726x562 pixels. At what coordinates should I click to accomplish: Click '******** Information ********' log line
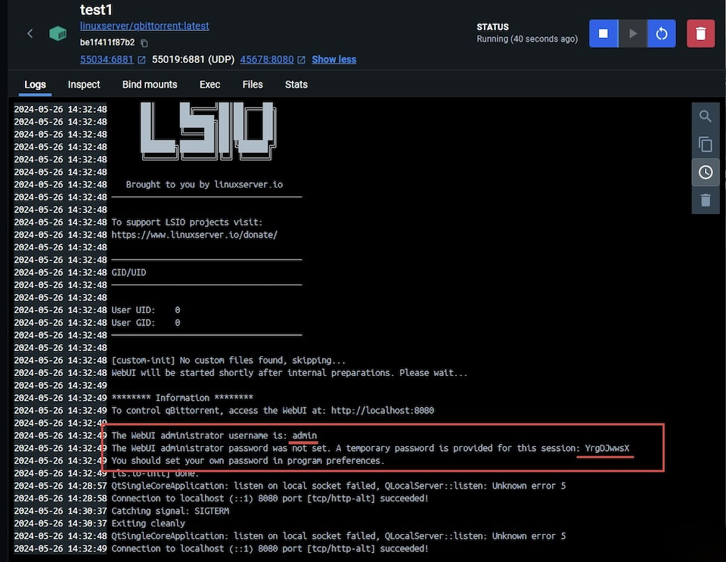click(x=182, y=398)
